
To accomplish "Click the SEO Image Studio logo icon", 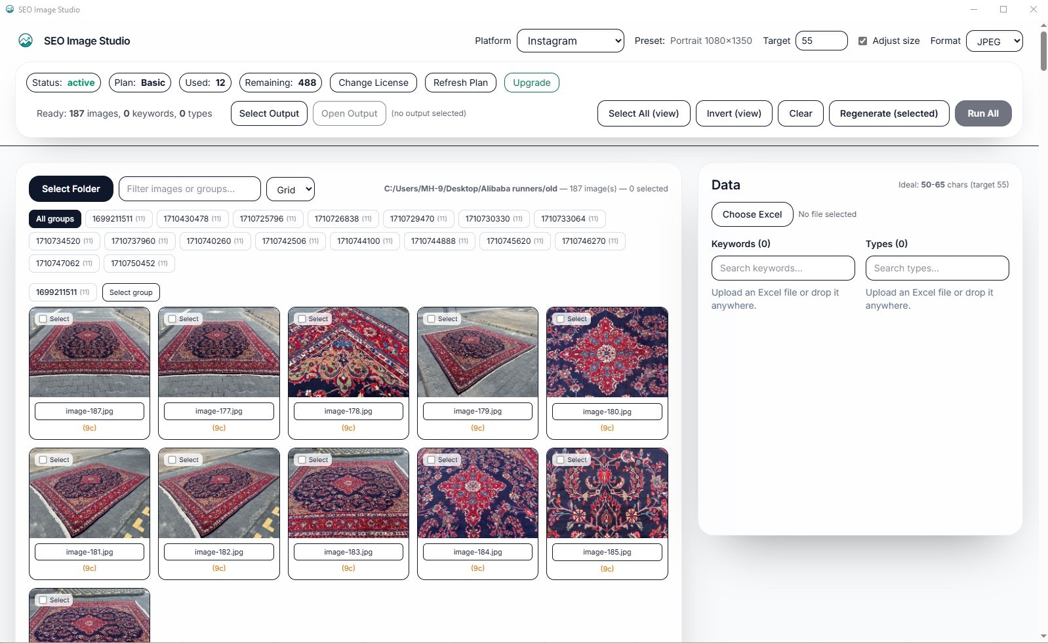I will pyautogui.click(x=26, y=41).
